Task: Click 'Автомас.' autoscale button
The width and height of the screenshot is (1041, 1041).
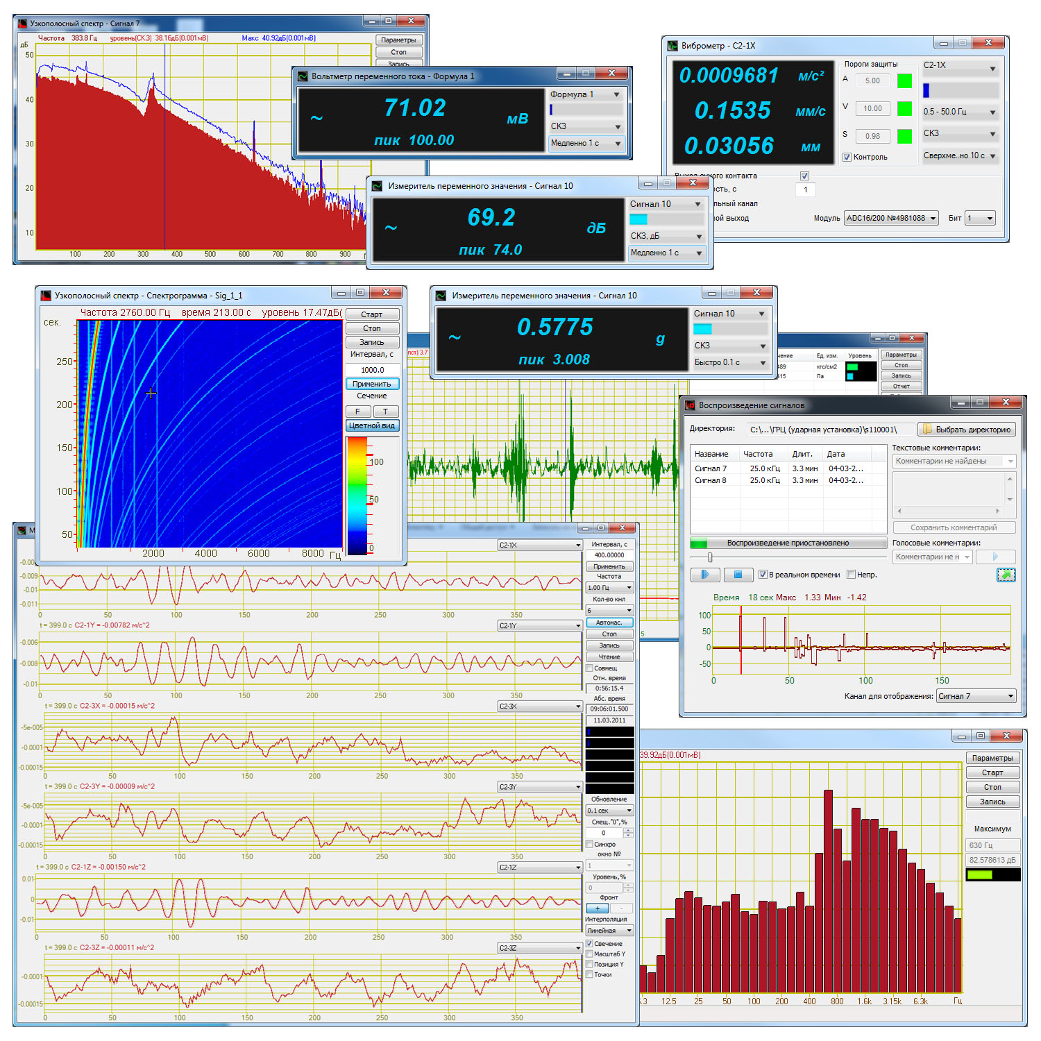Action: (609, 623)
